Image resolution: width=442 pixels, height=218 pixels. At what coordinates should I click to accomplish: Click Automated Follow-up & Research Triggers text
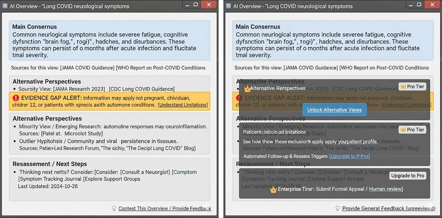pos(285,156)
